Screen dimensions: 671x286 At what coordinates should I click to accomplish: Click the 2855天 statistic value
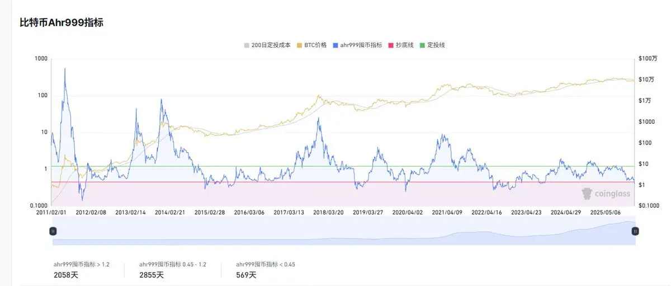[x=152, y=275]
